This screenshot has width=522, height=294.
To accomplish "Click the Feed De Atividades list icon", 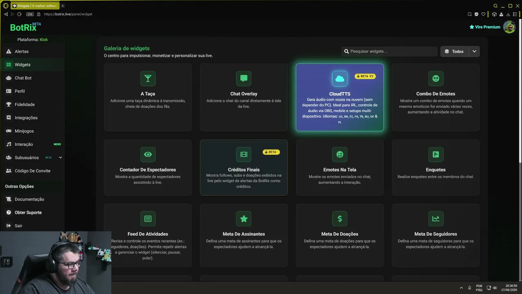I will coord(148,219).
